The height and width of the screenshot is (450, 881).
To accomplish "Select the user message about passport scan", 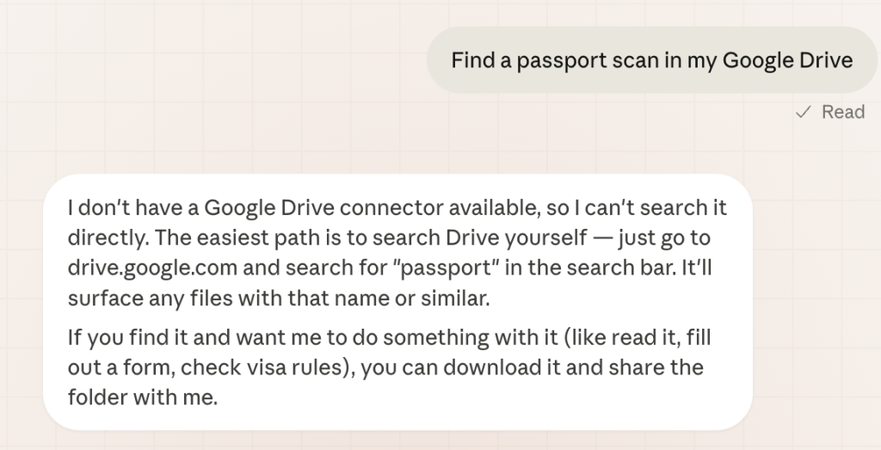I will pos(651,60).
